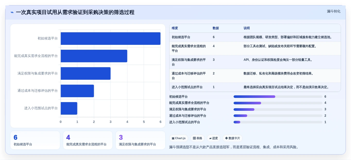This screenshot has width=351, height=160.
Task: Click chart axis label 进入小范围试点的平台
Action: pyautogui.click(x=41, y=108)
